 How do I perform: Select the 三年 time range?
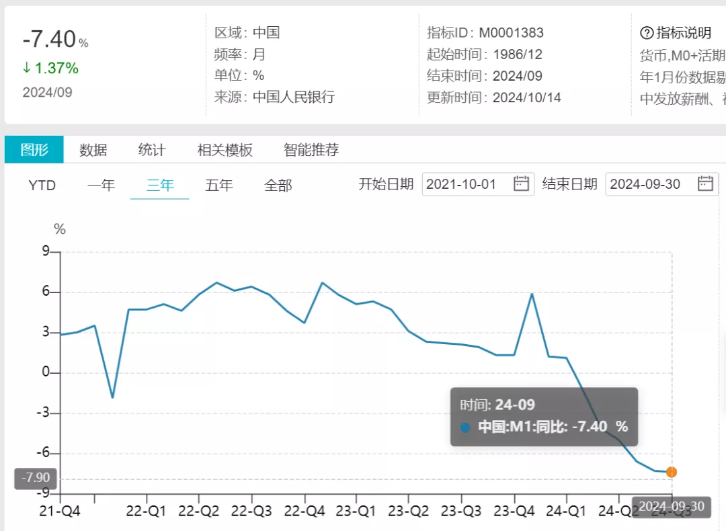click(160, 185)
